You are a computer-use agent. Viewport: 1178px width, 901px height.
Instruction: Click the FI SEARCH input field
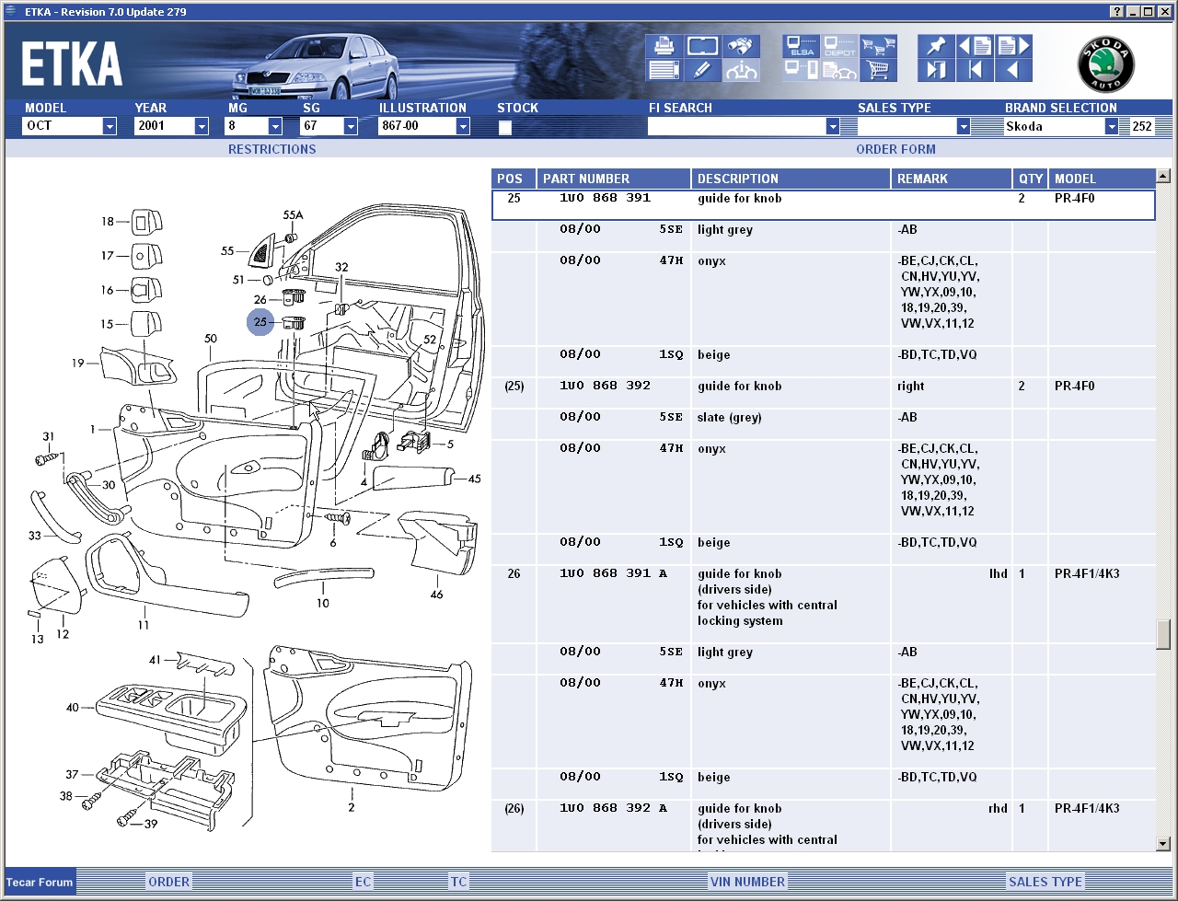point(736,126)
